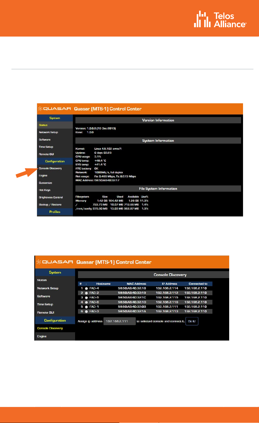Click the Do It! button
Image resolution: width=259 pixels, height=423 pixels.
coord(192,321)
